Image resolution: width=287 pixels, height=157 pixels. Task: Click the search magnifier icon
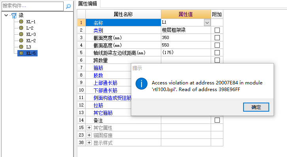pos(68,6)
